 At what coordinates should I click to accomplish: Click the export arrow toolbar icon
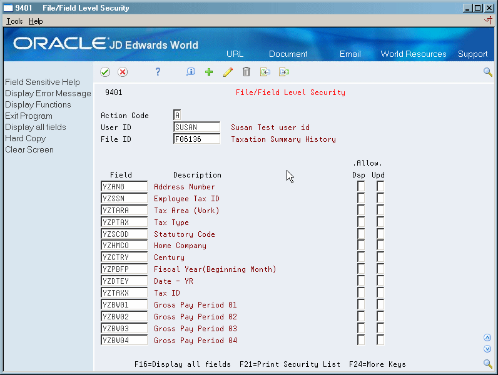284,72
